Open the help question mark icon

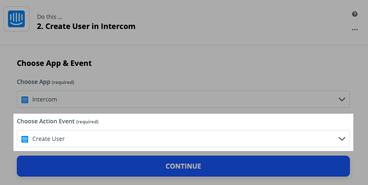coord(355,14)
